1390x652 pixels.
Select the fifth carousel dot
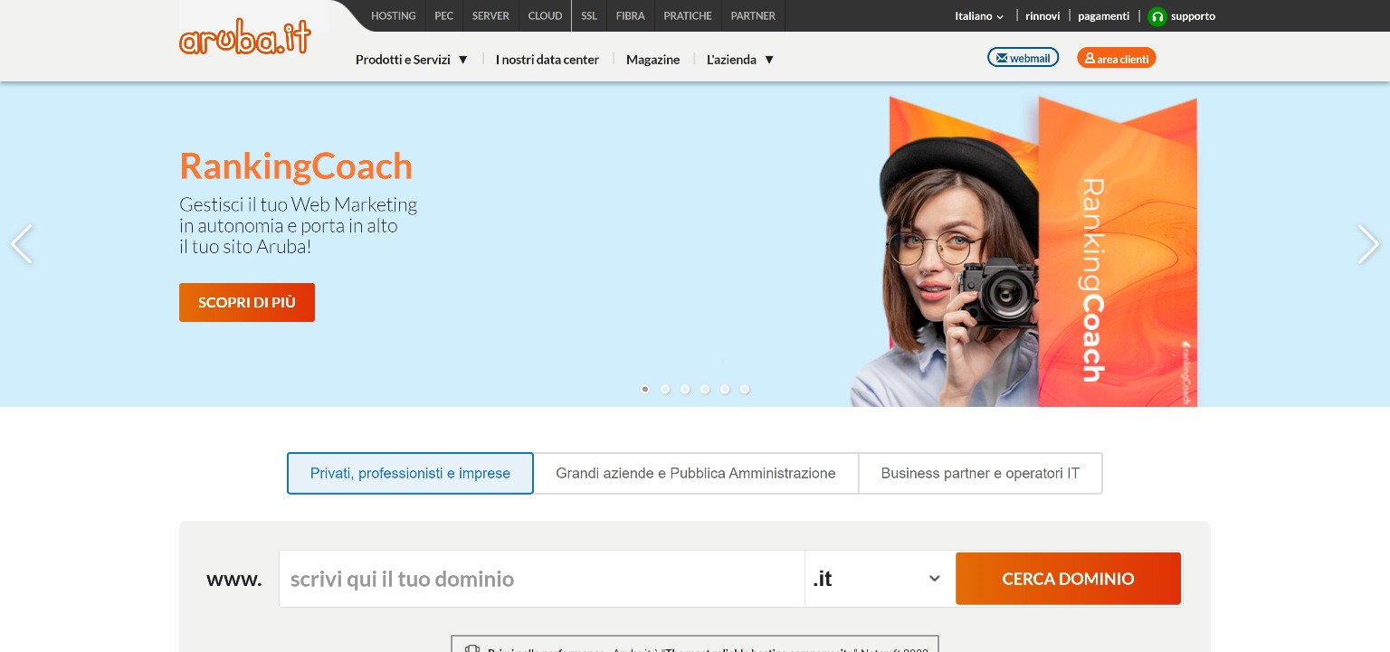point(725,389)
